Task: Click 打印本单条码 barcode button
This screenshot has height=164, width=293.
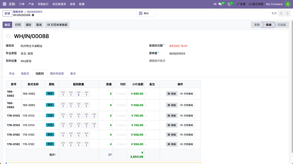Action: [57, 25]
